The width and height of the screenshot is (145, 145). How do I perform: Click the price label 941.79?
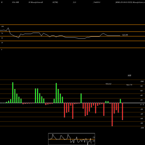[129, 85]
